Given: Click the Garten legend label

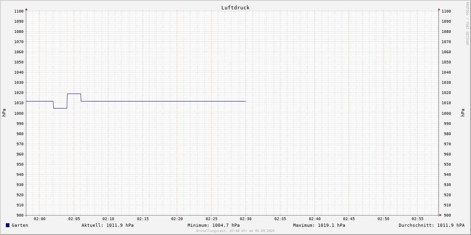Looking at the screenshot, I should point(20,225).
